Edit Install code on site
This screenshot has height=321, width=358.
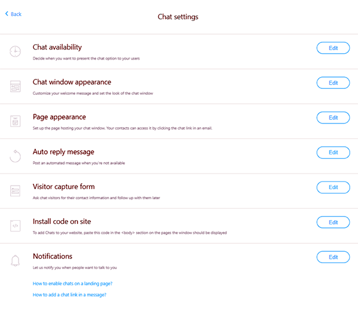pyautogui.click(x=333, y=223)
